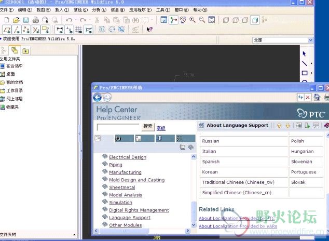329x241 pixels.
Task: Click the help search text field
Action: point(118,127)
